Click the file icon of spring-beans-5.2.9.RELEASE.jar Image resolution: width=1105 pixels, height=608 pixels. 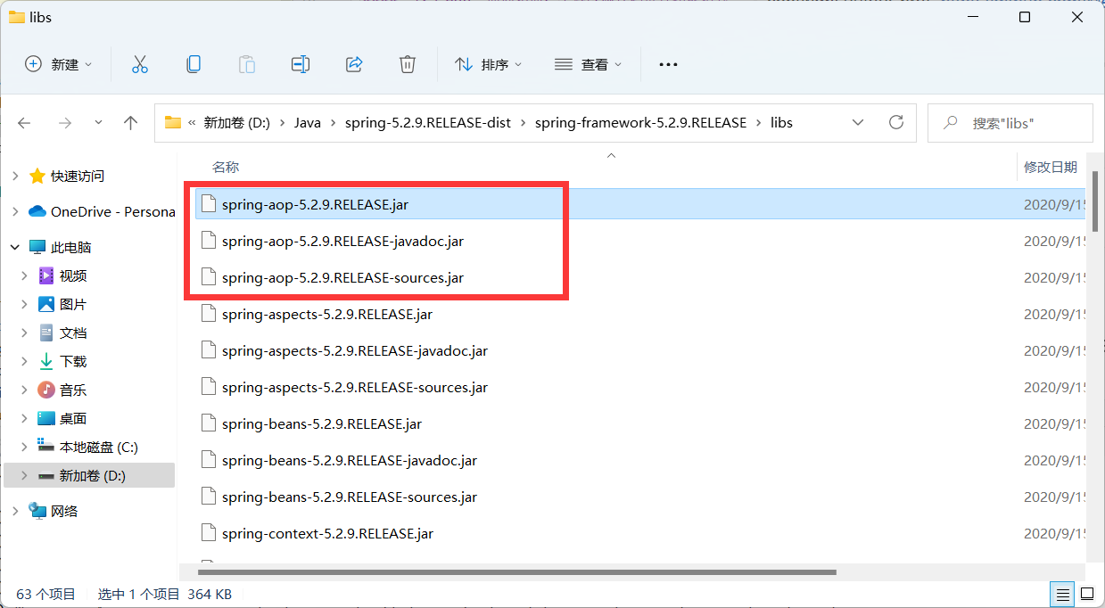209,423
